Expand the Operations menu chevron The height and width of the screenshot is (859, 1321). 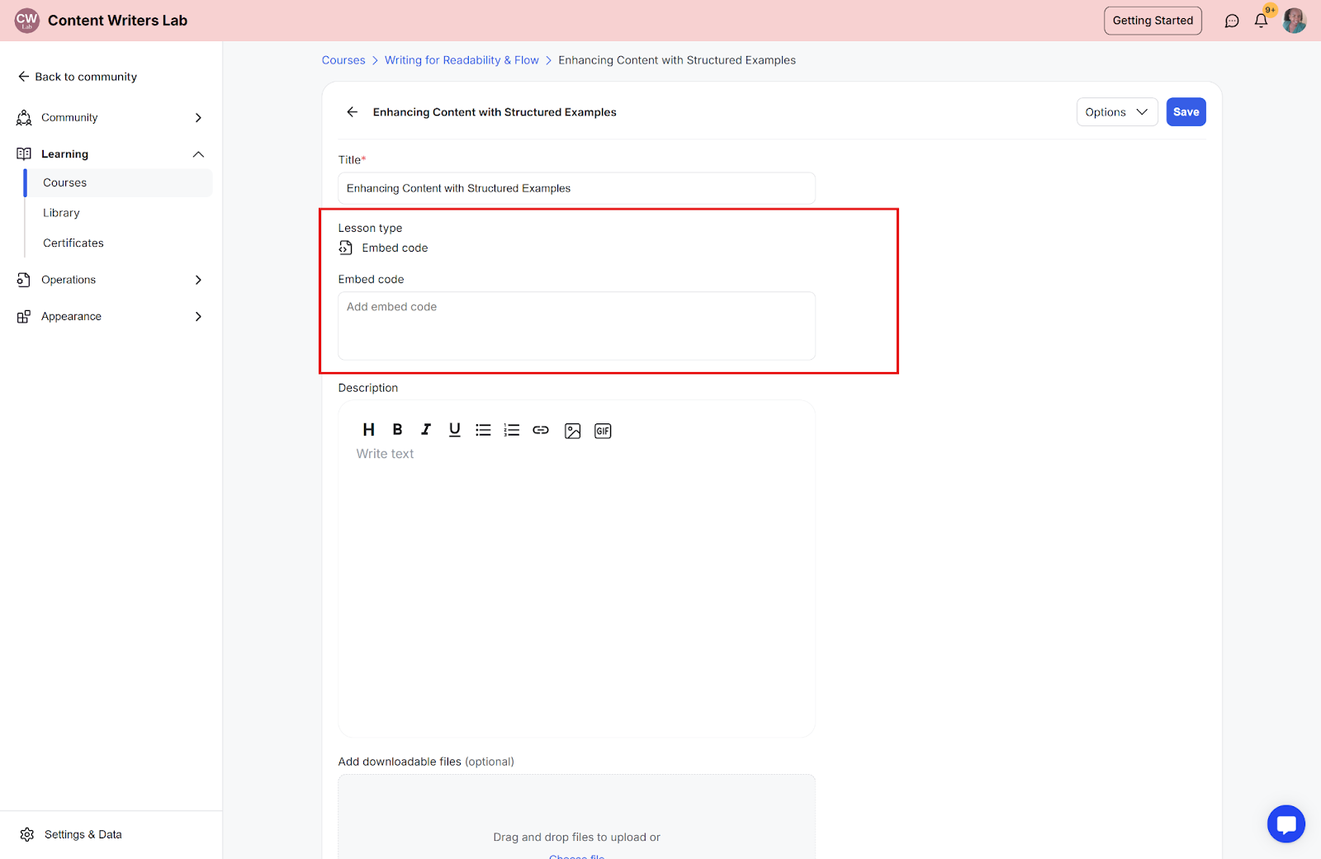pyautogui.click(x=198, y=280)
